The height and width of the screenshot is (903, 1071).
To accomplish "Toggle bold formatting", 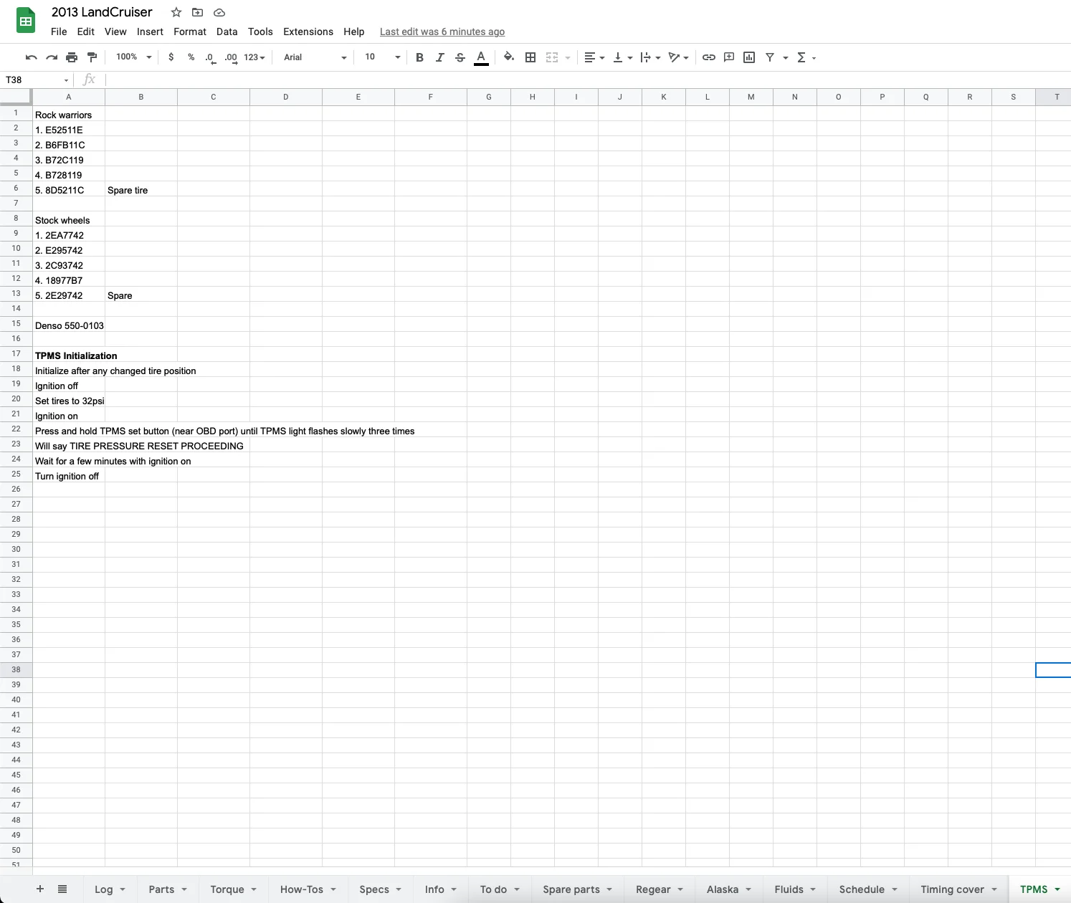I will pos(419,57).
